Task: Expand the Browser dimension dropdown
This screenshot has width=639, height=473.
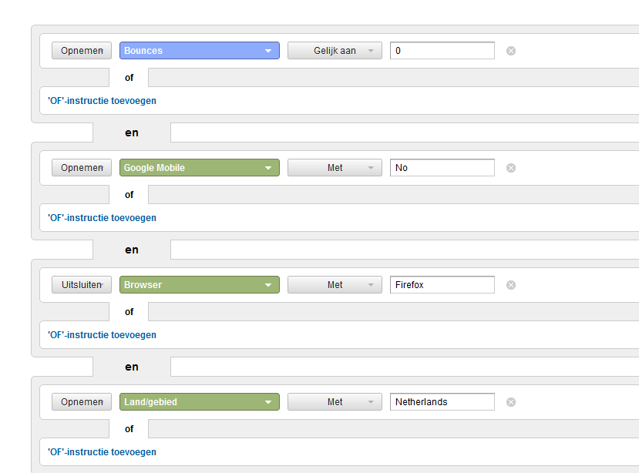Action: coord(199,285)
